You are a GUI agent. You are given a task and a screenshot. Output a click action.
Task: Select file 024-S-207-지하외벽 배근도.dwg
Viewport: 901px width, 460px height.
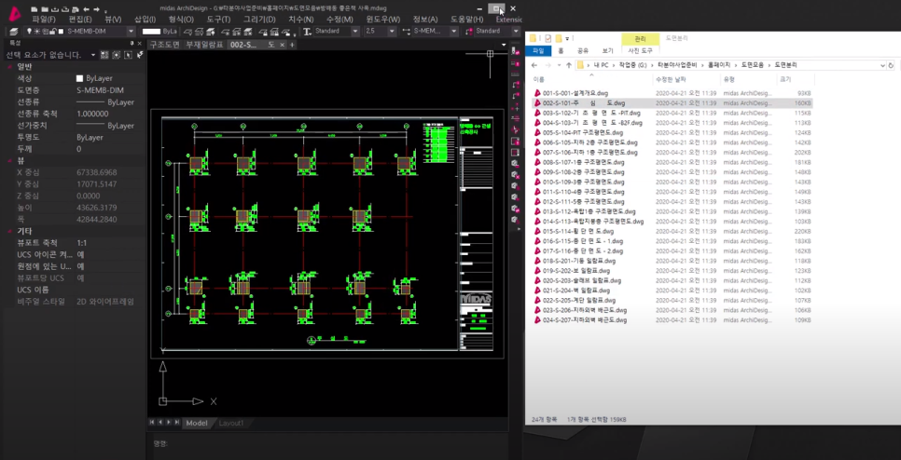[x=585, y=320]
